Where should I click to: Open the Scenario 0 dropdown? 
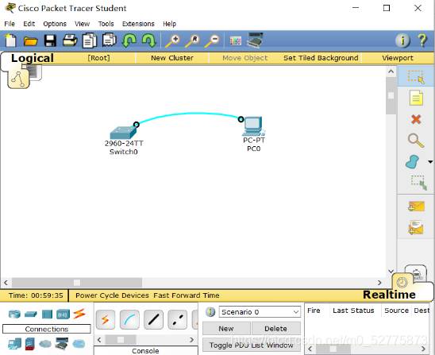(260, 312)
